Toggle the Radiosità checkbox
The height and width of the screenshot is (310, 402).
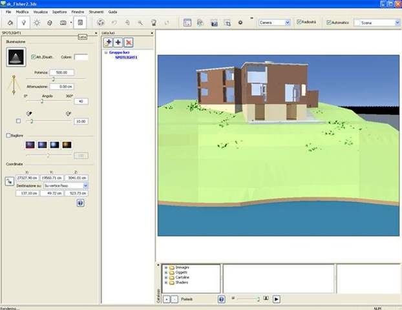click(x=299, y=22)
